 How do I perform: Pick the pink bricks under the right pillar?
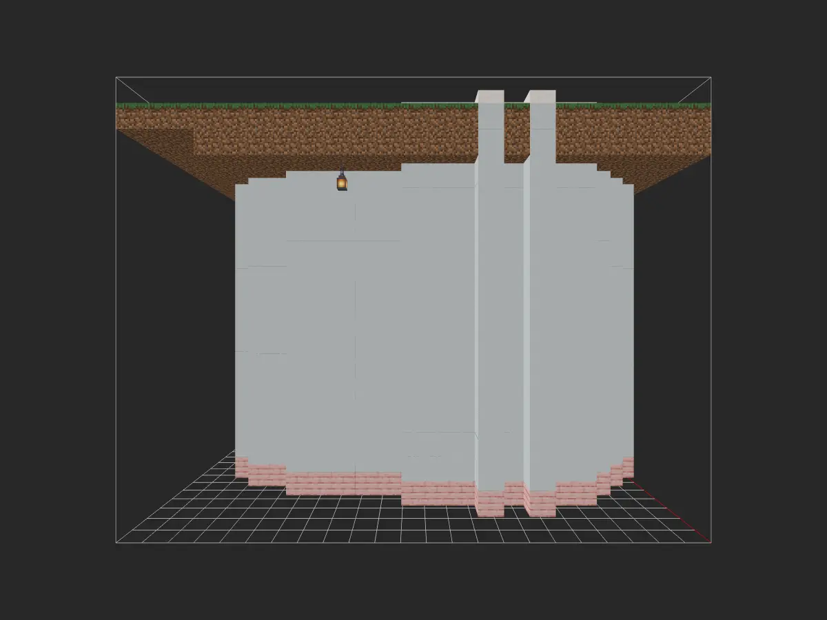542,504
